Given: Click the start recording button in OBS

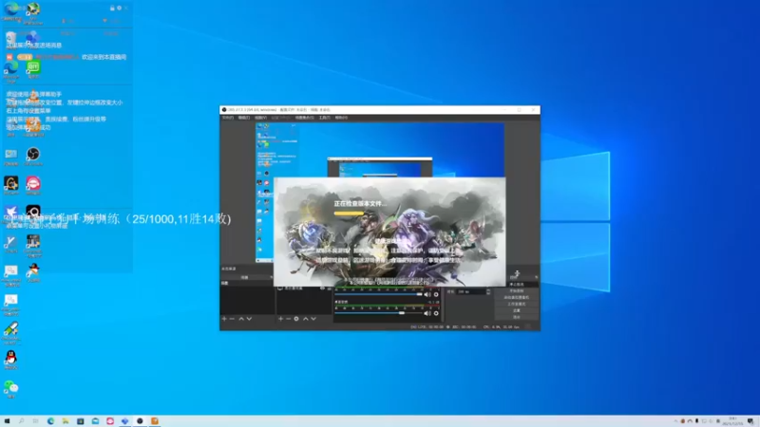Looking at the screenshot, I should 517,290.
